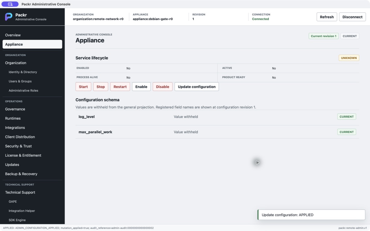Viewport: 370px width, 231px height.
Task: Click CURRENT badge in max_parallel_work row
Action: [x=347, y=132]
